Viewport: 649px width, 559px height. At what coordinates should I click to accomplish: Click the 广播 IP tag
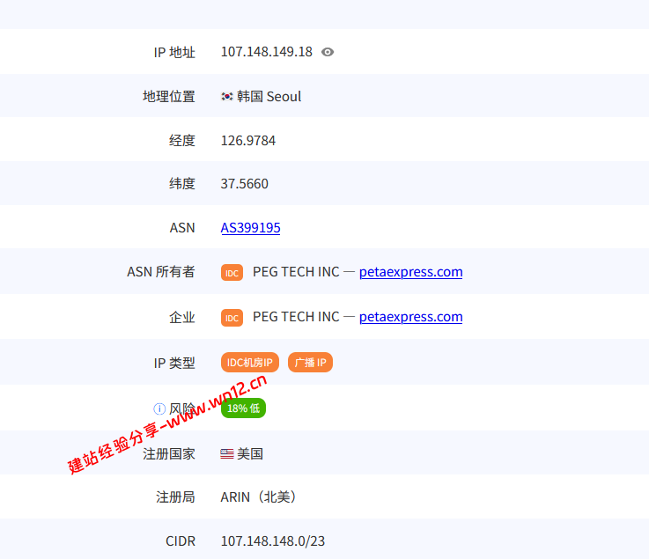311,363
